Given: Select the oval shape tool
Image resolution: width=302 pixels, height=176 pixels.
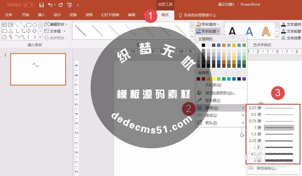Looking at the screenshot, I should pyautogui.click(x=34, y=25).
